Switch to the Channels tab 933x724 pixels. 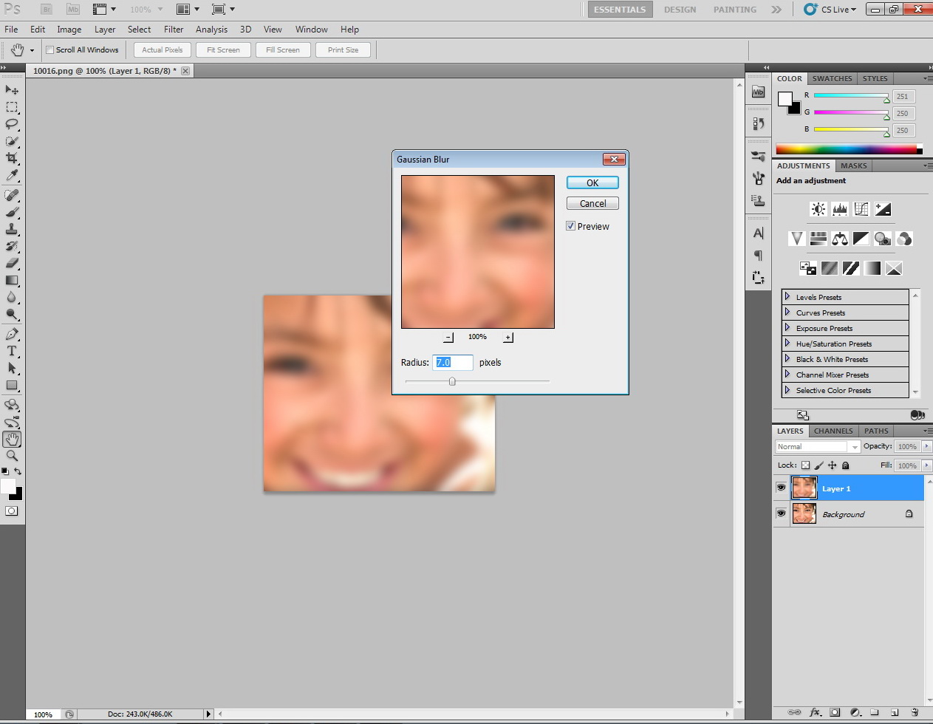[833, 431]
